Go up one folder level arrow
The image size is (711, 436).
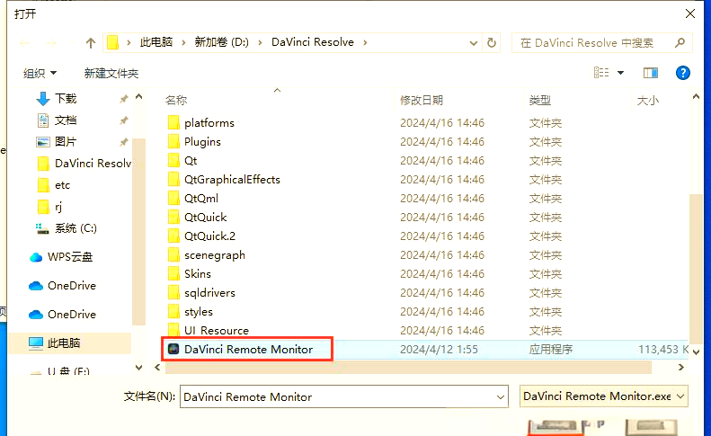(x=91, y=43)
